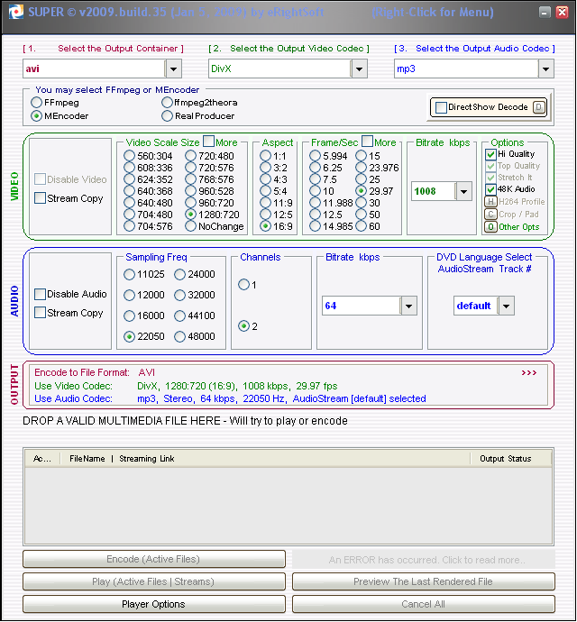This screenshot has width=577, height=622.
Task: Expand the audio Bitrate kbps dropdown
Action: (x=408, y=306)
